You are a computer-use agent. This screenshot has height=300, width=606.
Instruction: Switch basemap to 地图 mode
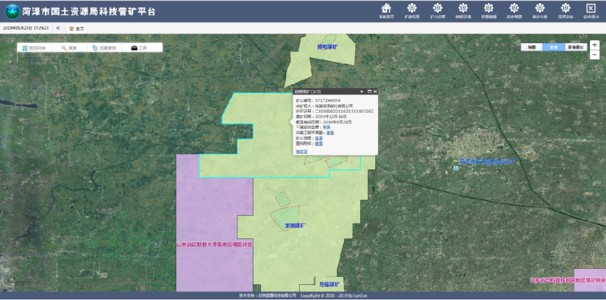[x=532, y=47]
